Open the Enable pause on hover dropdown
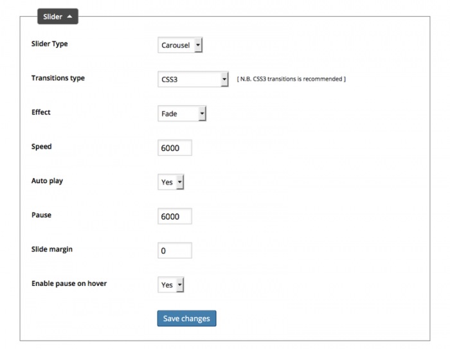Screen dimensions: 450x349 (170, 285)
